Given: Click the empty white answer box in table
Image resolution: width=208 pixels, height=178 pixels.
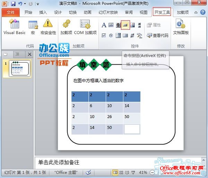Looking at the screenshot, I should 132,129.
